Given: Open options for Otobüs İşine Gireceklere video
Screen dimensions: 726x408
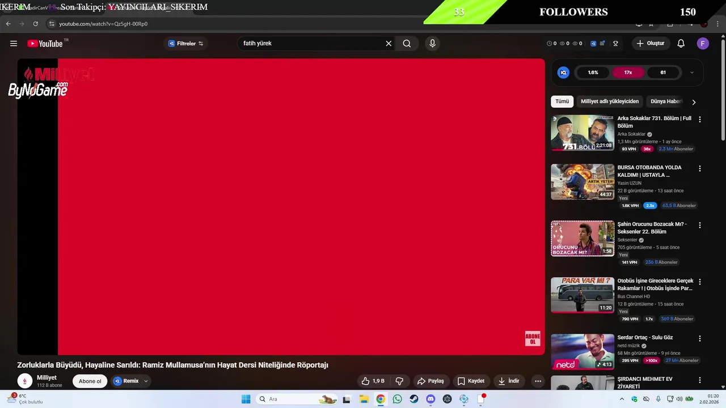Looking at the screenshot, I should click(x=699, y=282).
